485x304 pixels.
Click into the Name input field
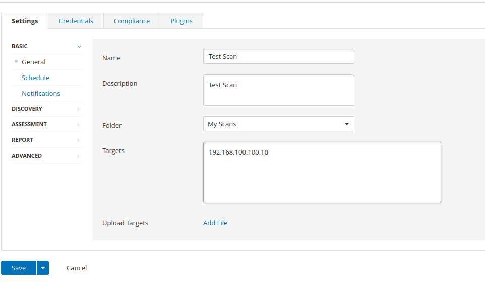click(x=278, y=56)
